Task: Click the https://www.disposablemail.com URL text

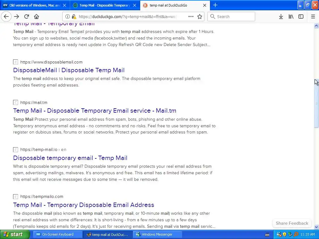Action: coord(51,62)
